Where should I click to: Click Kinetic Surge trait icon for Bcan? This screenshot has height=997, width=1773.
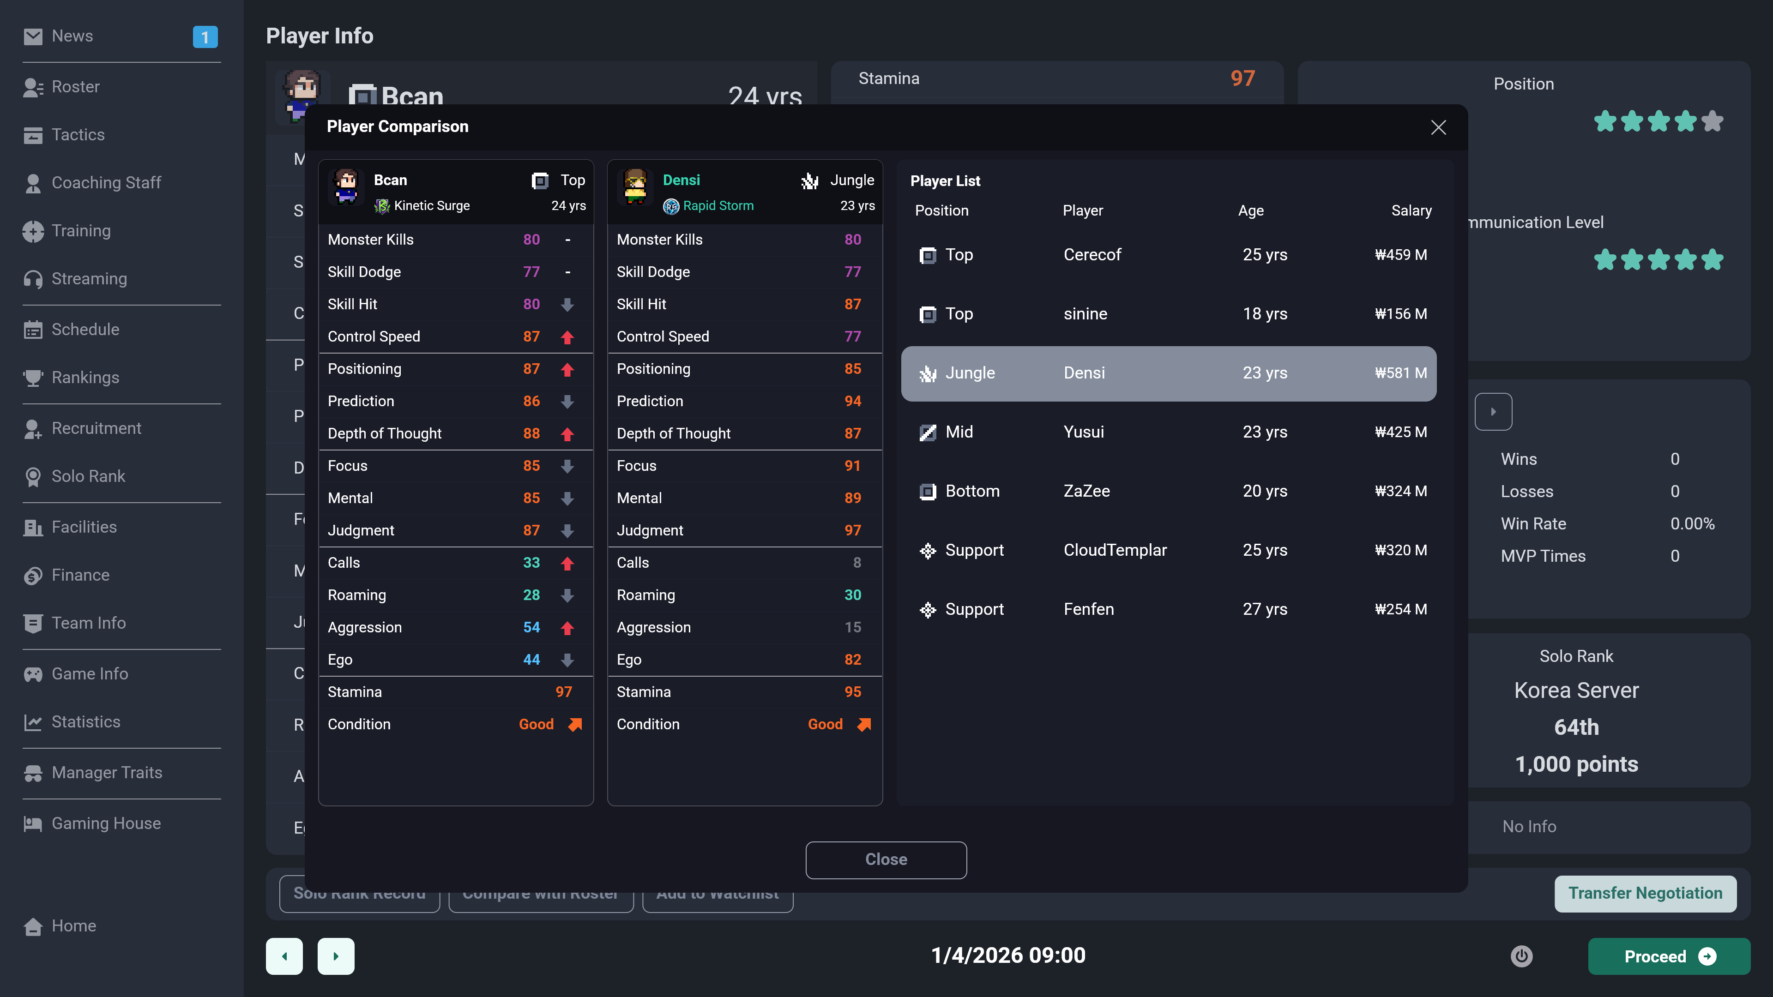[382, 206]
